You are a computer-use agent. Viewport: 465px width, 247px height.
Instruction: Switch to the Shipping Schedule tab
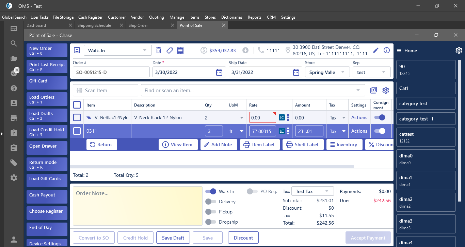(94, 25)
